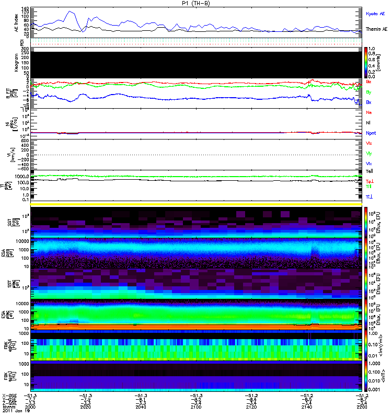The height and width of the screenshot is (418, 392).
Task: Click the FBK scm magnetic spectrogram
Action: coord(196,376)
